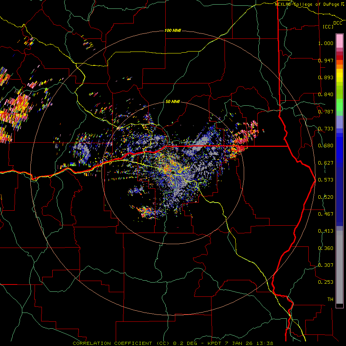346x346 pixels.
Task: Click the gray lower segment of color bar
Action: tap(339, 267)
